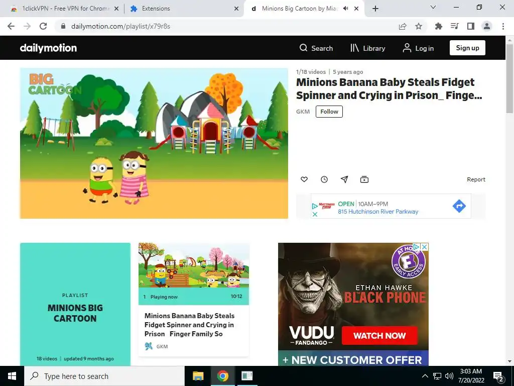Open File Explorer from taskbar

click(x=198, y=376)
